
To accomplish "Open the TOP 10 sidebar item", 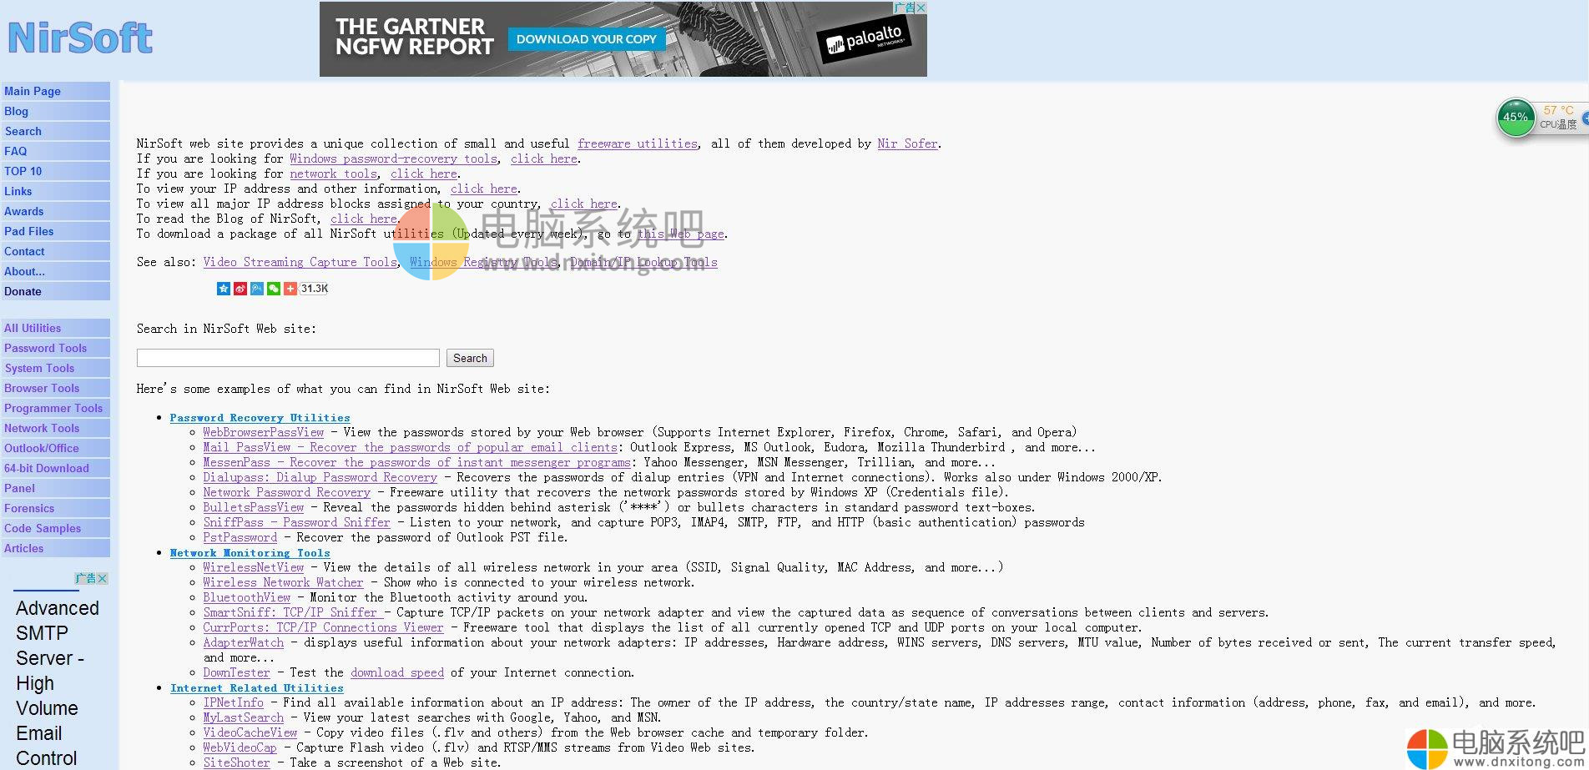I will [55, 171].
